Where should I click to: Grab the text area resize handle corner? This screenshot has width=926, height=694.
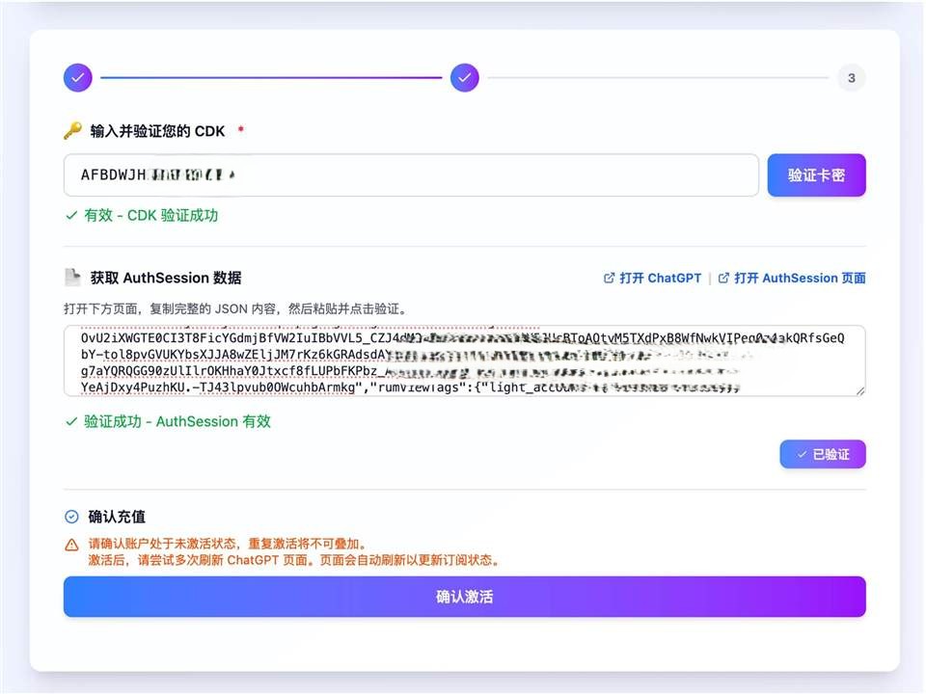(x=858, y=388)
